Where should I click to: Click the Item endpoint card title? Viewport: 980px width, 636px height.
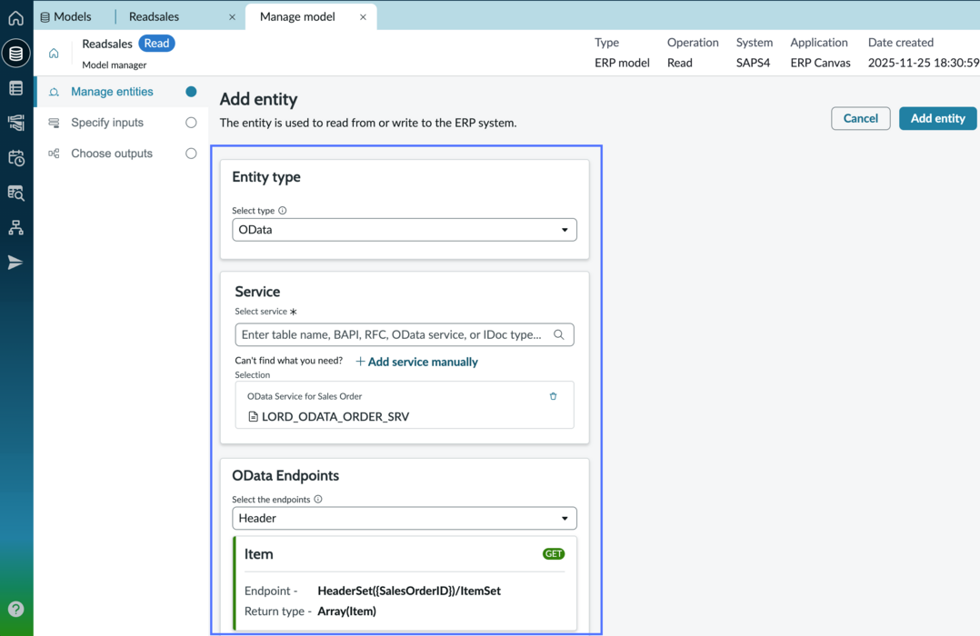pyautogui.click(x=259, y=554)
